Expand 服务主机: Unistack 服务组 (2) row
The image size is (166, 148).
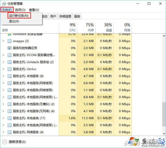[3, 62]
